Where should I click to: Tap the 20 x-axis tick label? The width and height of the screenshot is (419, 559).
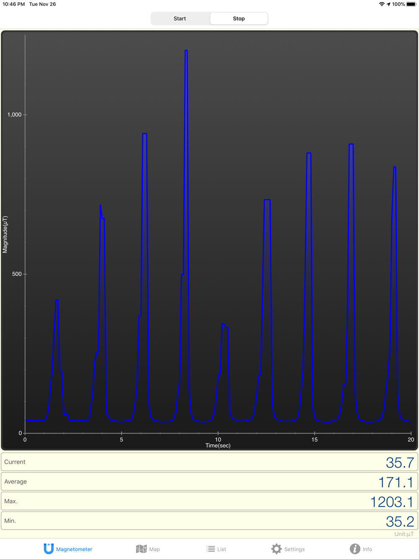(411, 440)
